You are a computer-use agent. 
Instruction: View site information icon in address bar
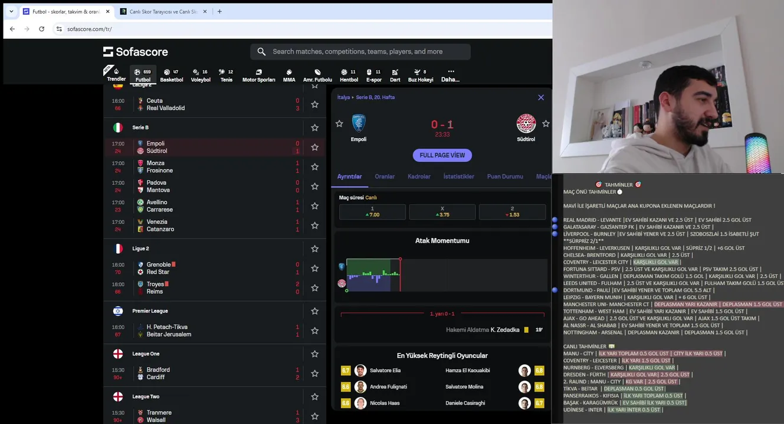(59, 29)
